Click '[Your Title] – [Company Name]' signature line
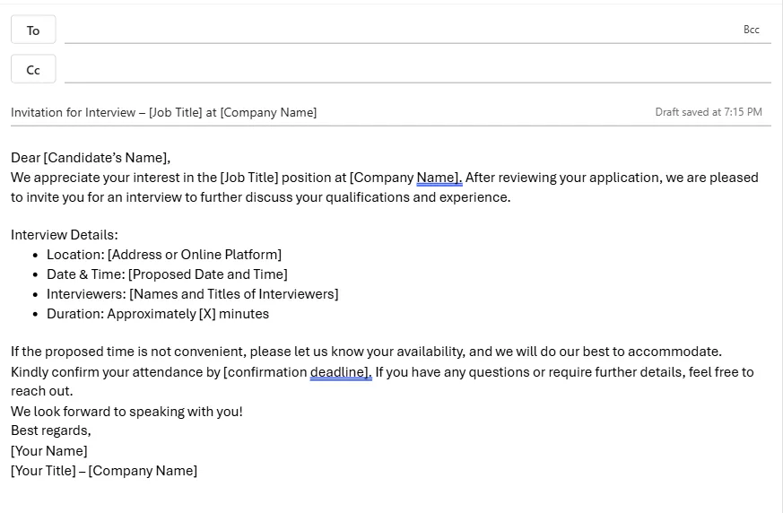Image resolution: width=783 pixels, height=513 pixels. coord(104,471)
